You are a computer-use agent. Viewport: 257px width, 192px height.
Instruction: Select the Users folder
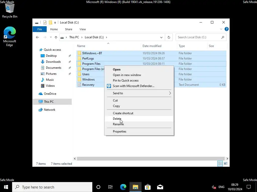point(86,74)
